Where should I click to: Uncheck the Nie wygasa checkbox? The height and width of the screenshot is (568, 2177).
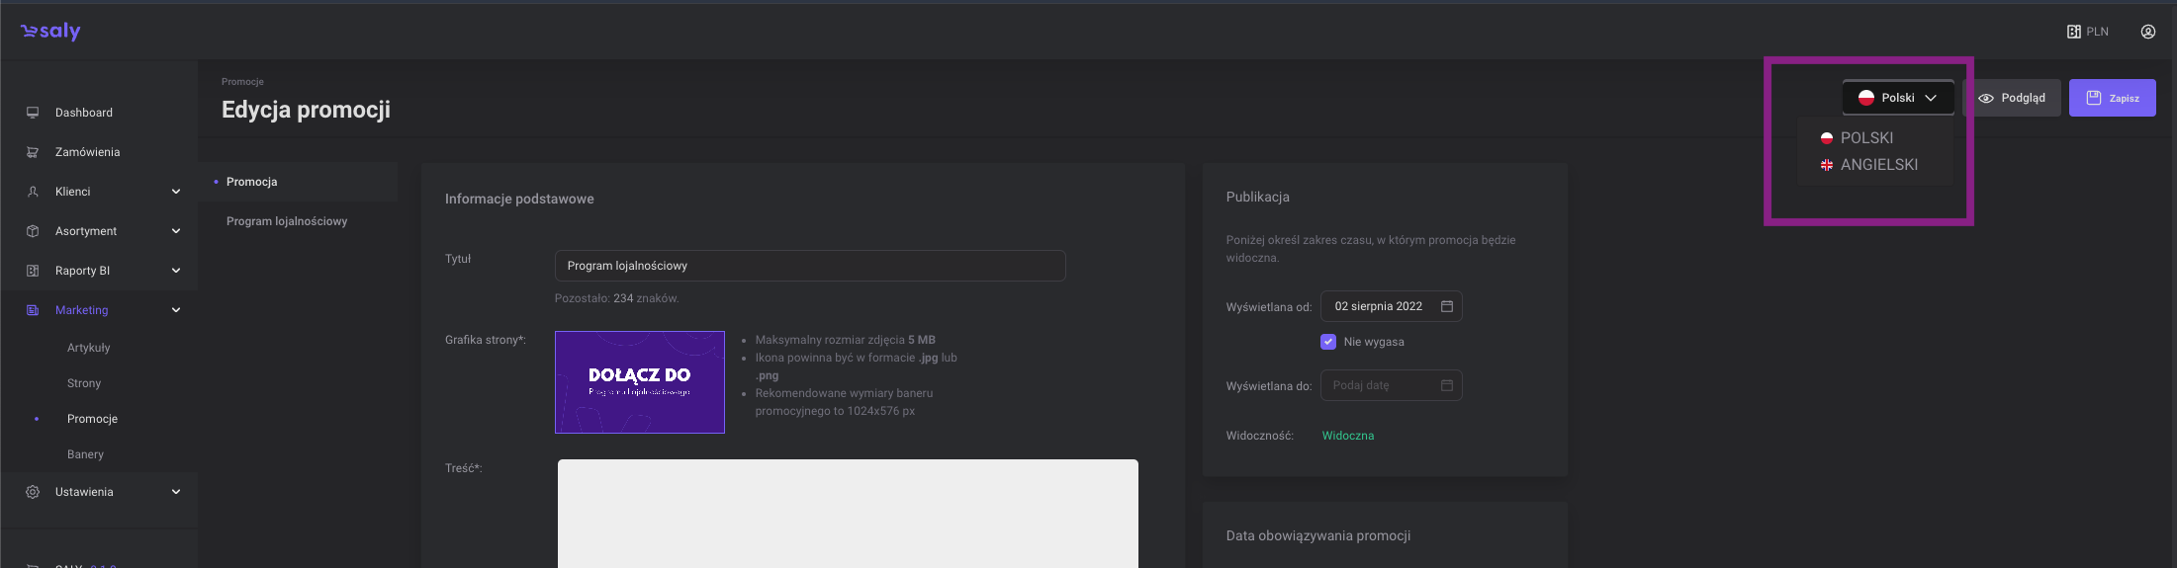click(1328, 342)
